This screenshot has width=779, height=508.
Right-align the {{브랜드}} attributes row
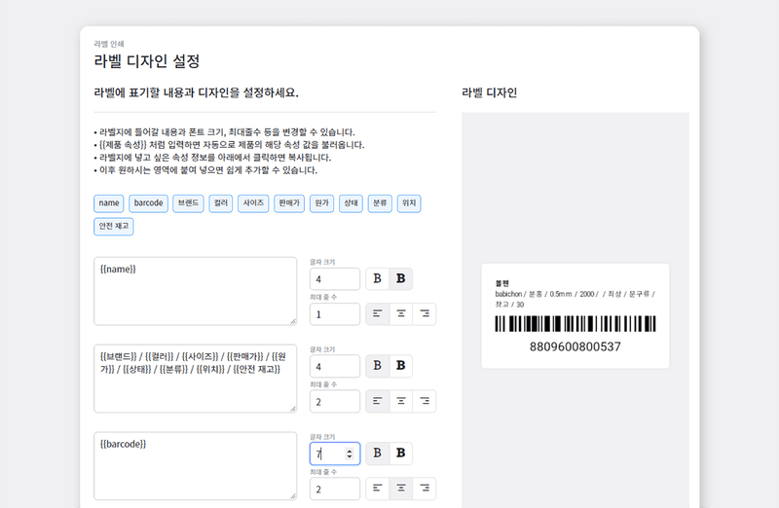point(425,402)
